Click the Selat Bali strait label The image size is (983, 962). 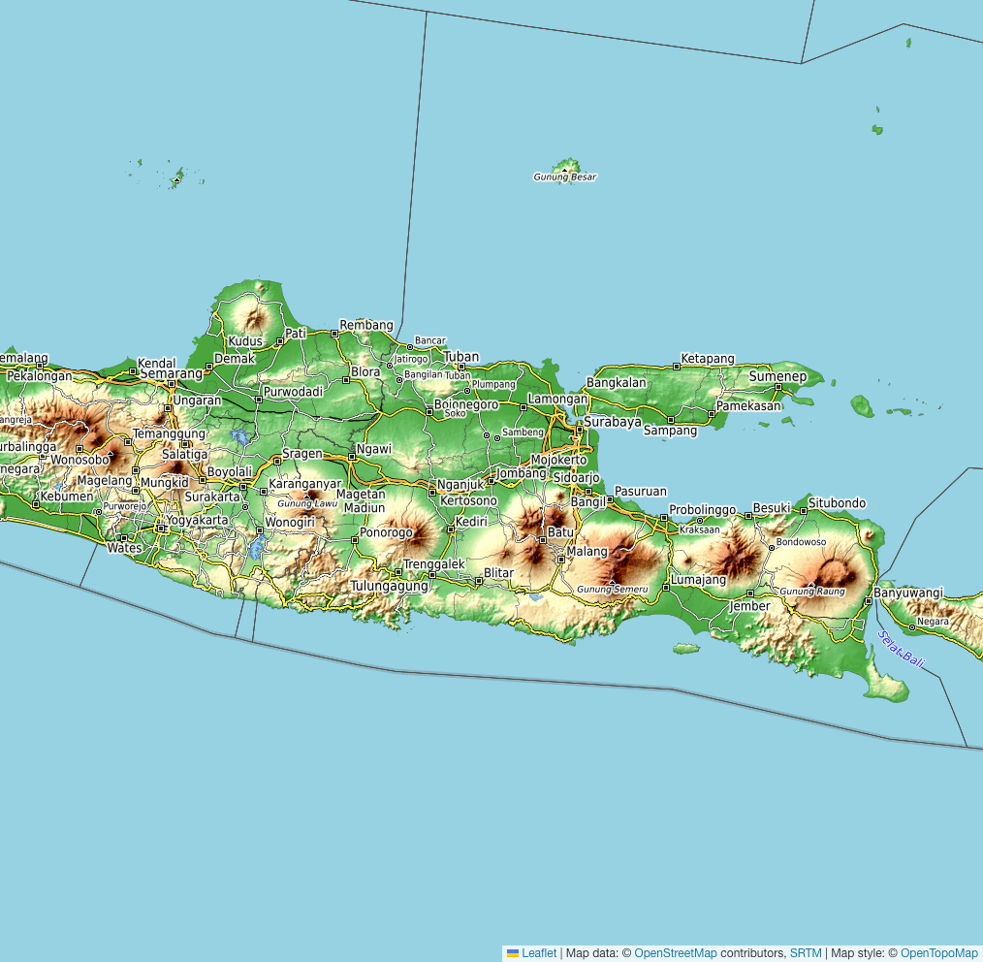(901, 649)
